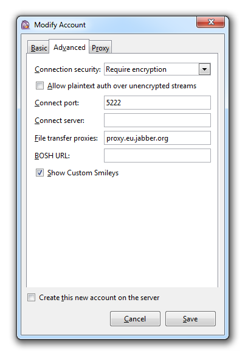Viewport: 248px width, 364px height.
Task: Focus the Connect port field showing 5222
Action: point(157,103)
